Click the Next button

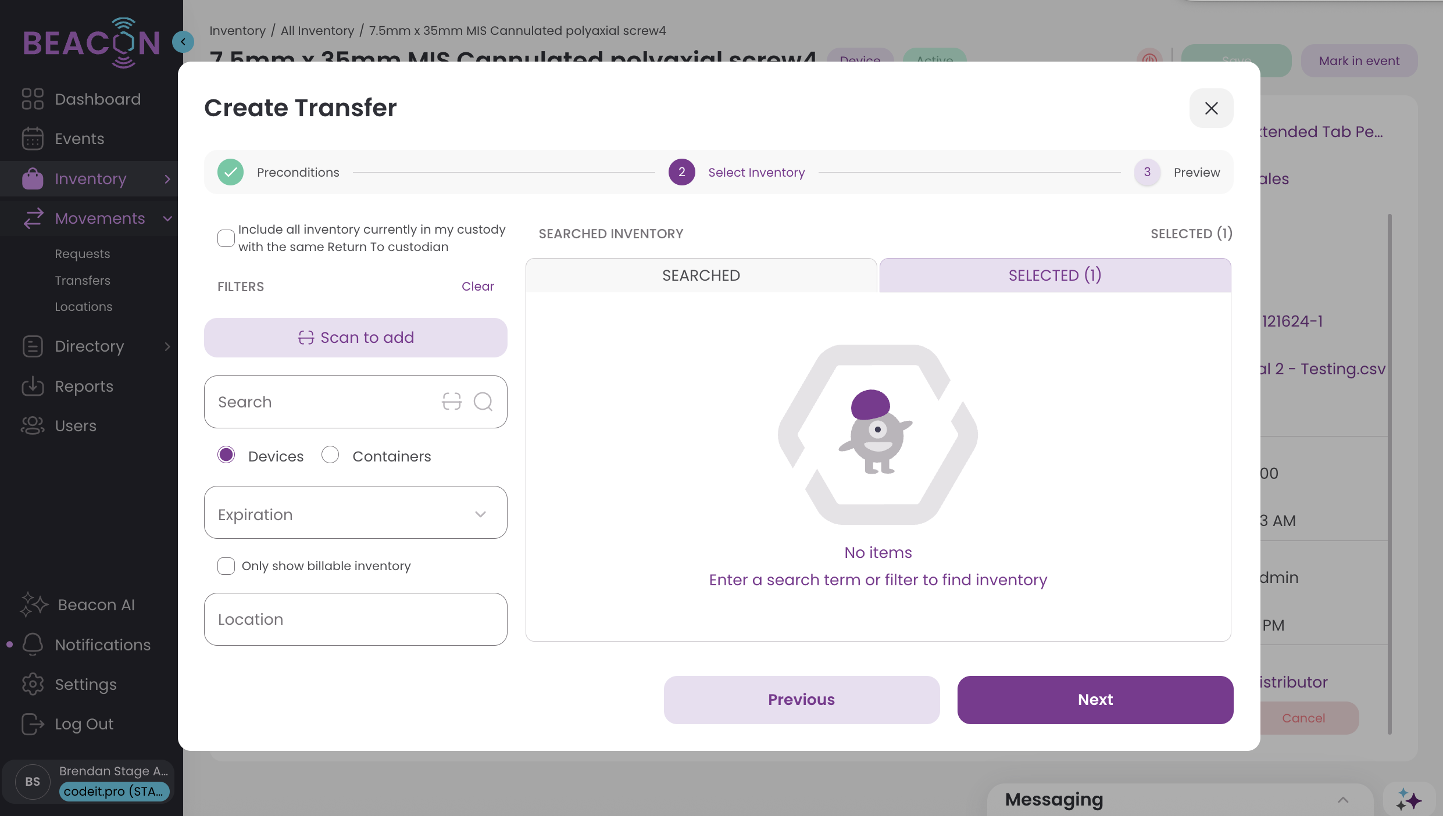(x=1095, y=700)
